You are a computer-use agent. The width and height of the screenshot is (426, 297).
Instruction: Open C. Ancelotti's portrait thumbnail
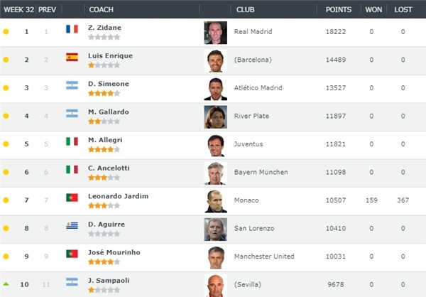[x=215, y=173]
